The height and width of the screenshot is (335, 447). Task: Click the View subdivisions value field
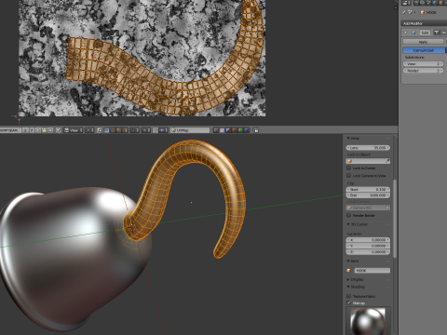pos(423,63)
